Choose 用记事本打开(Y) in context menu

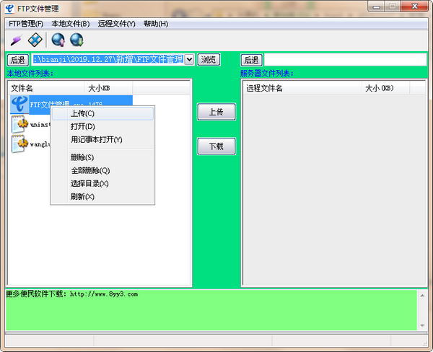tap(97, 139)
